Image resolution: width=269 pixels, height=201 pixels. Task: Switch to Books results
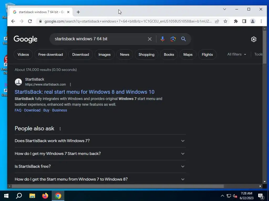[x=169, y=54]
